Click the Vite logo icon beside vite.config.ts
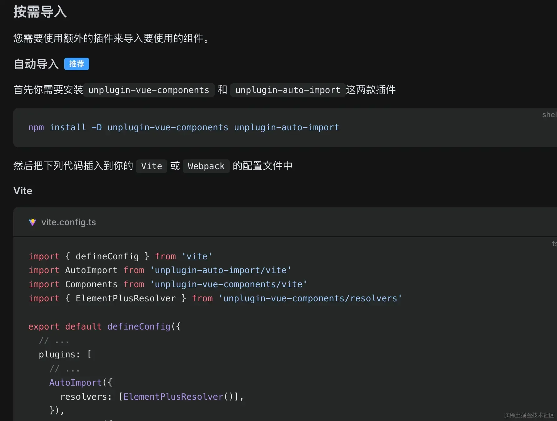 (x=33, y=222)
